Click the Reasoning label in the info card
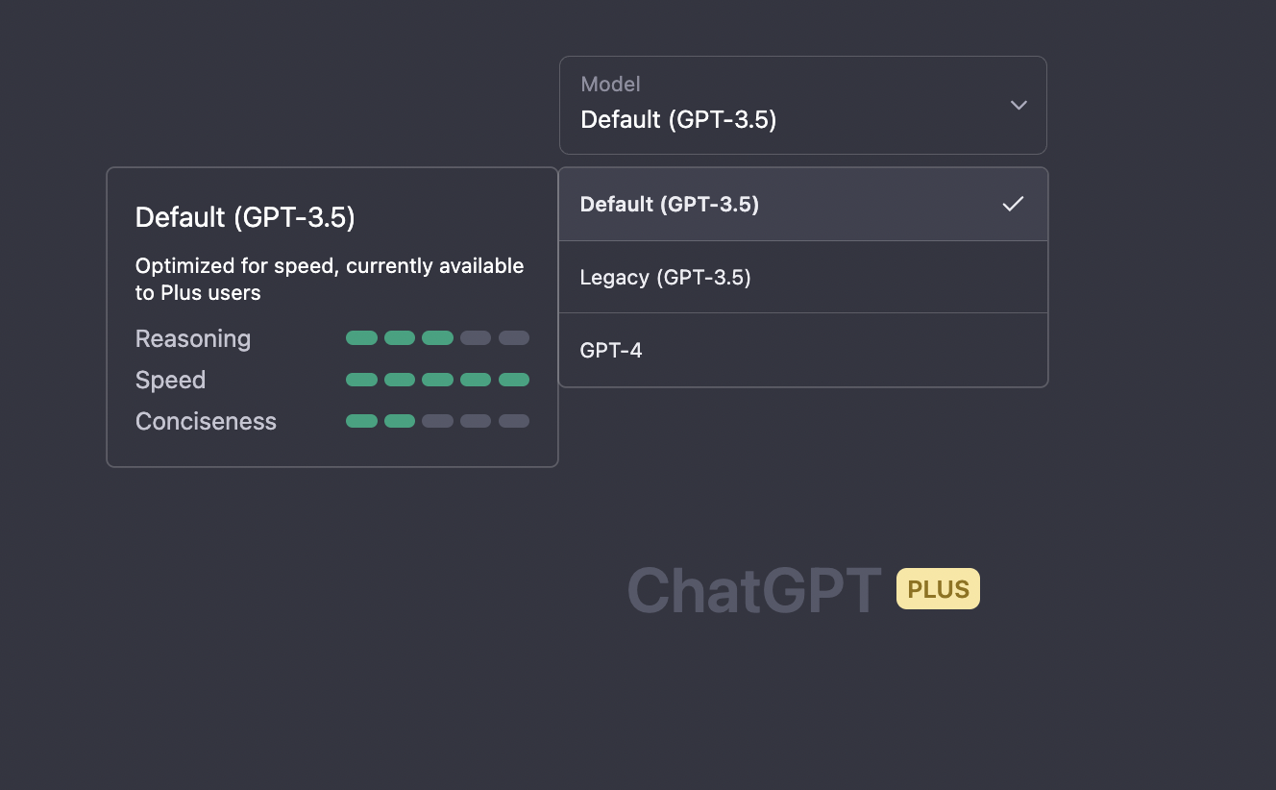 pos(193,338)
